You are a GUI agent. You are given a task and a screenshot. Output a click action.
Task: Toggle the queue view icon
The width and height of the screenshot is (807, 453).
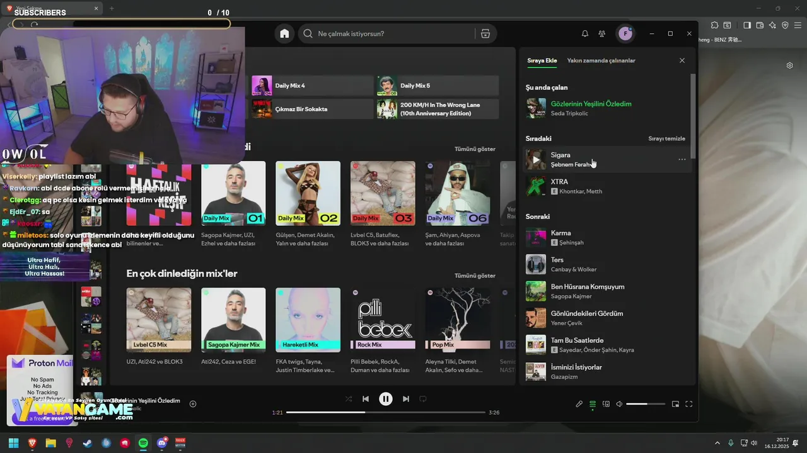click(593, 404)
